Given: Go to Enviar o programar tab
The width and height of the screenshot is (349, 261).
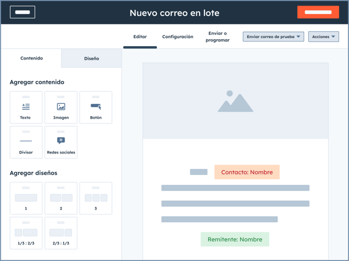Looking at the screenshot, I should pos(217,37).
